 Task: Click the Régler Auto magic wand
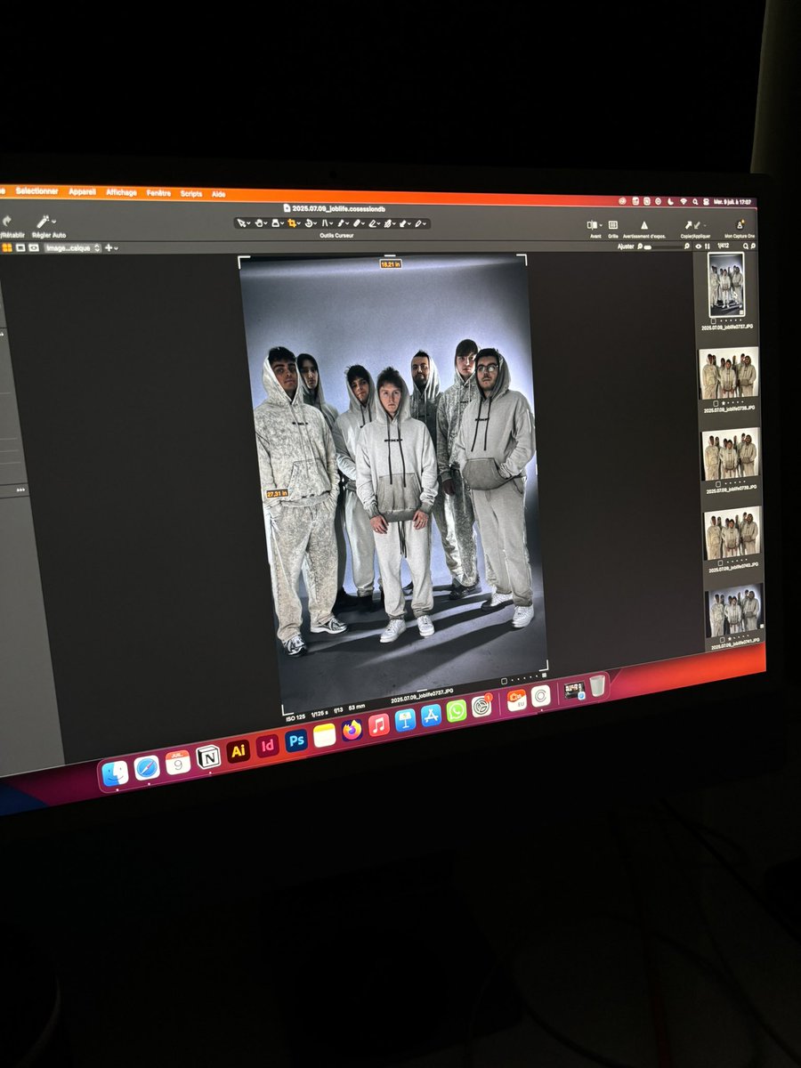(43, 221)
